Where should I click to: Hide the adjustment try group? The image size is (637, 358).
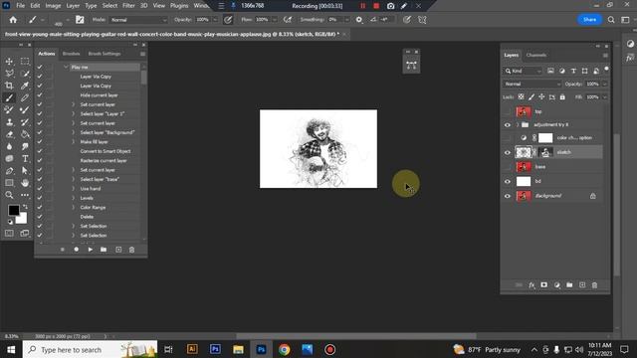[x=508, y=125]
